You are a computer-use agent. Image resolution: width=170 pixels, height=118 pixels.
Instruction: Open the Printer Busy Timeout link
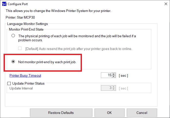pyautogui.click(x=25, y=75)
